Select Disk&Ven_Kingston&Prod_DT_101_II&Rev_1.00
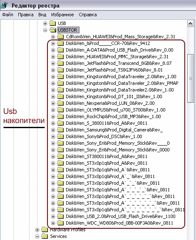 pyautogui.click(x=114, y=96)
